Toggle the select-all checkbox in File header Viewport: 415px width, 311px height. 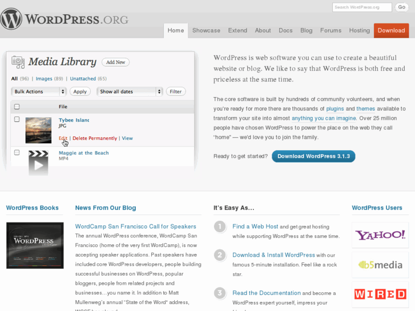(17, 107)
